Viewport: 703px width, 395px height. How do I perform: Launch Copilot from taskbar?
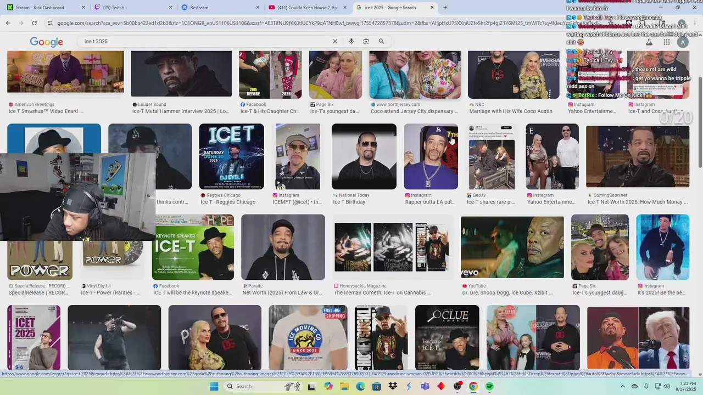click(x=328, y=386)
